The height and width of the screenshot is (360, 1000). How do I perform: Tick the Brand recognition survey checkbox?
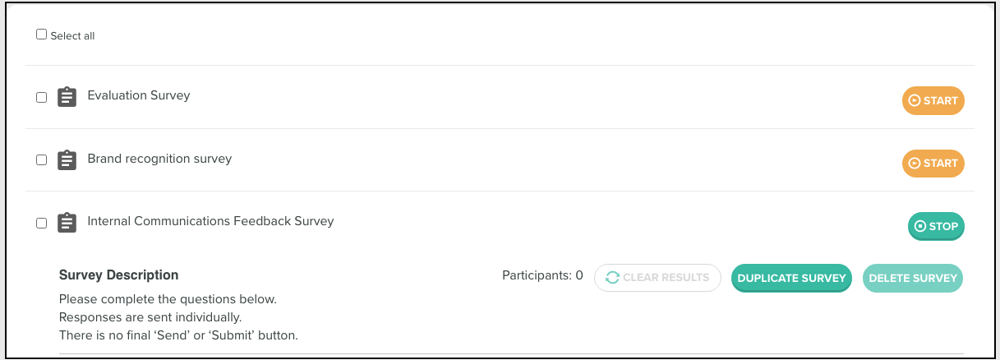point(42,160)
